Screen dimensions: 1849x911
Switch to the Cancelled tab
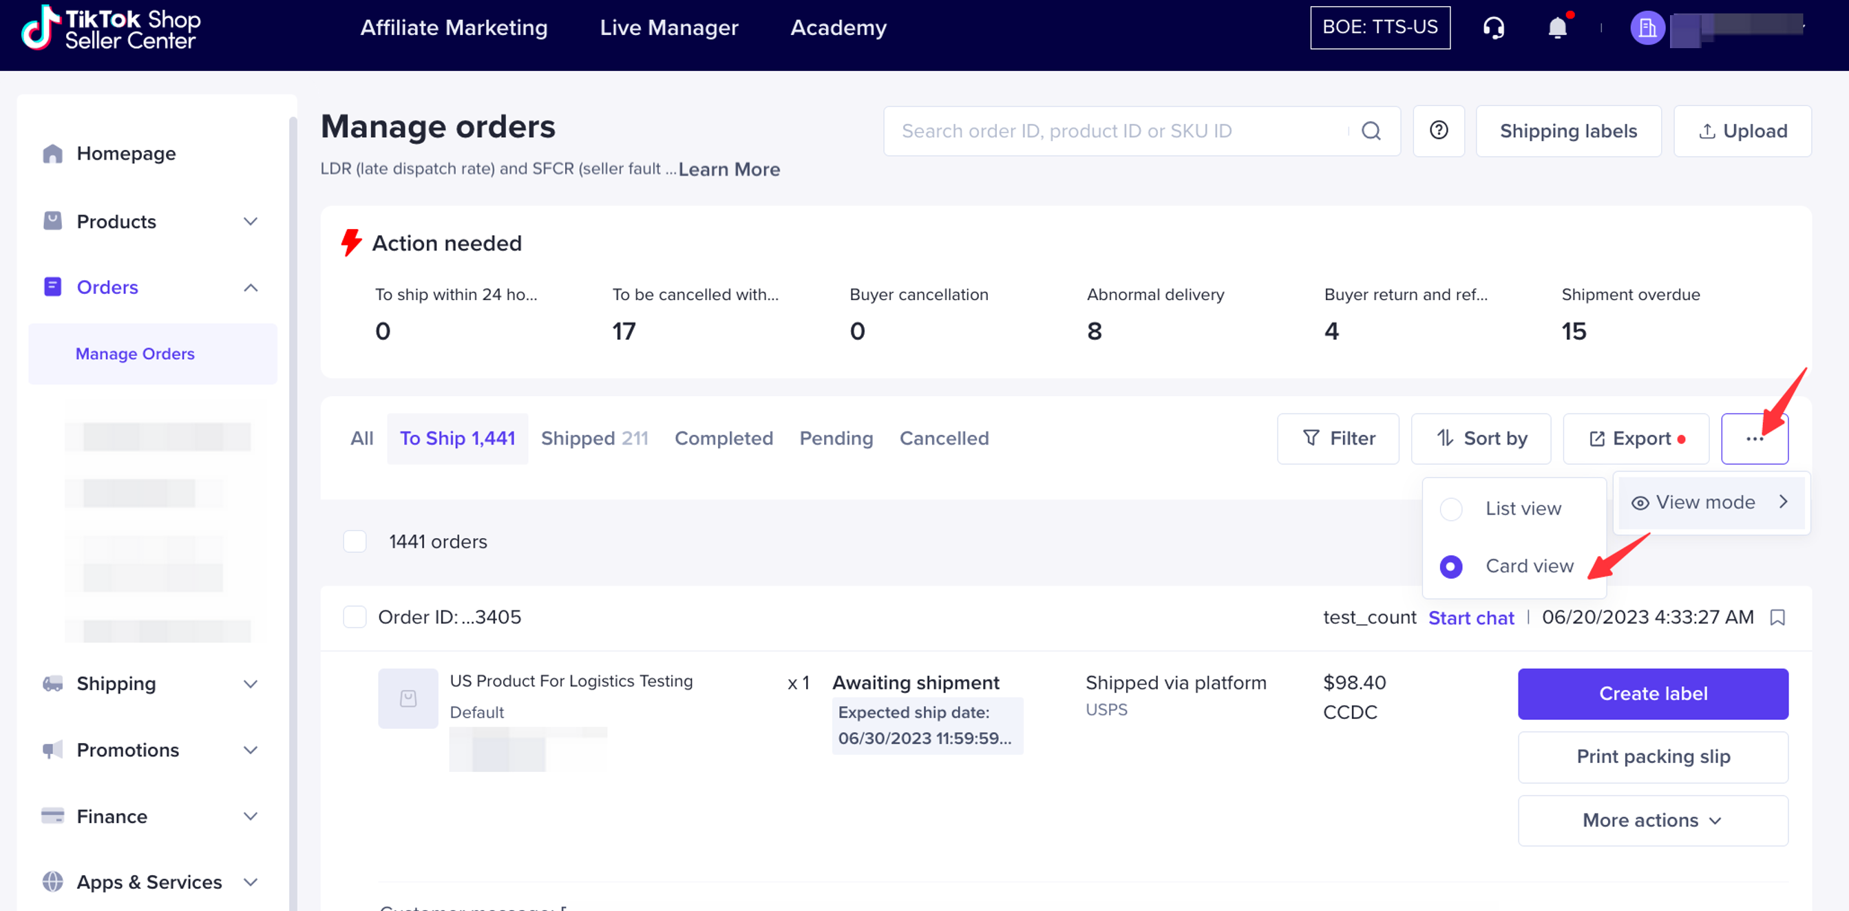click(x=944, y=438)
